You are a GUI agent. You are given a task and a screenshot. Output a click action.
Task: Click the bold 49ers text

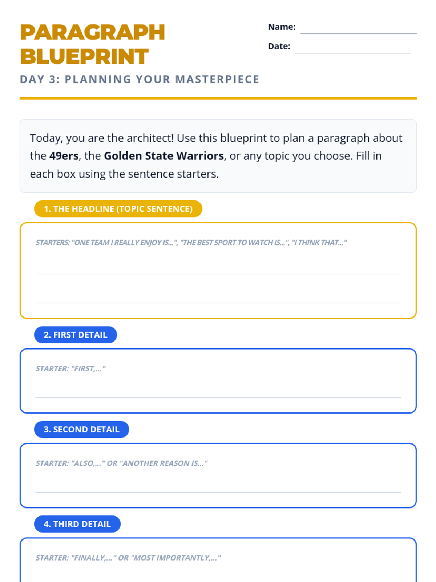64,156
